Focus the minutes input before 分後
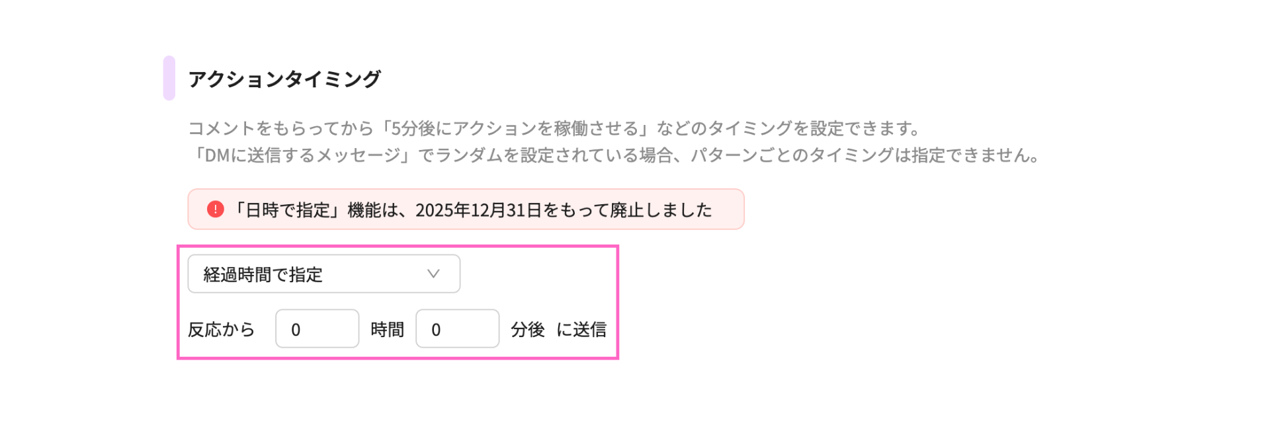 [x=457, y=328]
